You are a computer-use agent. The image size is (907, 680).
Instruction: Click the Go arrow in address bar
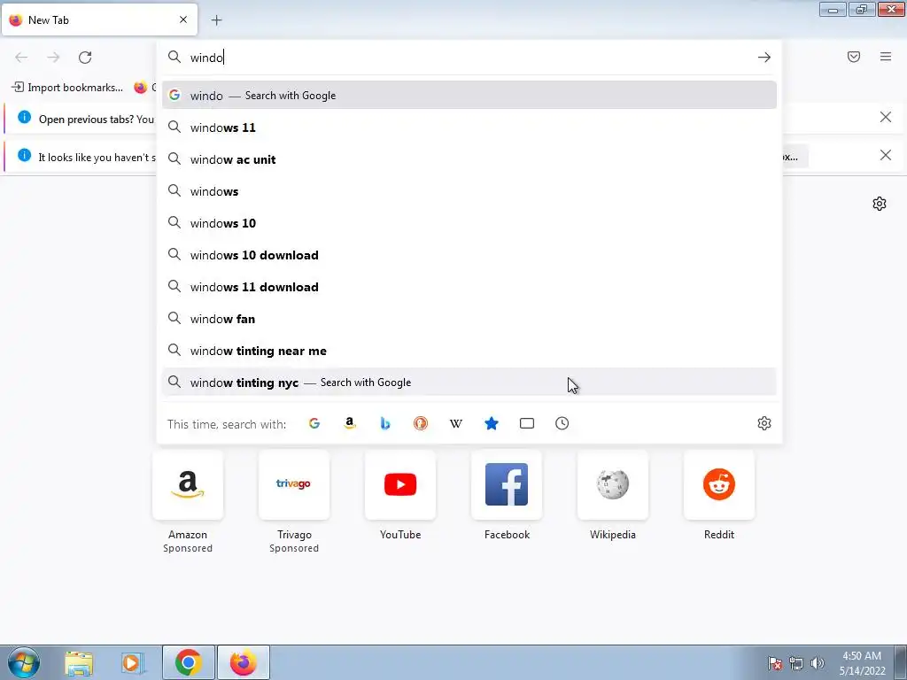(x=764, y=58)
